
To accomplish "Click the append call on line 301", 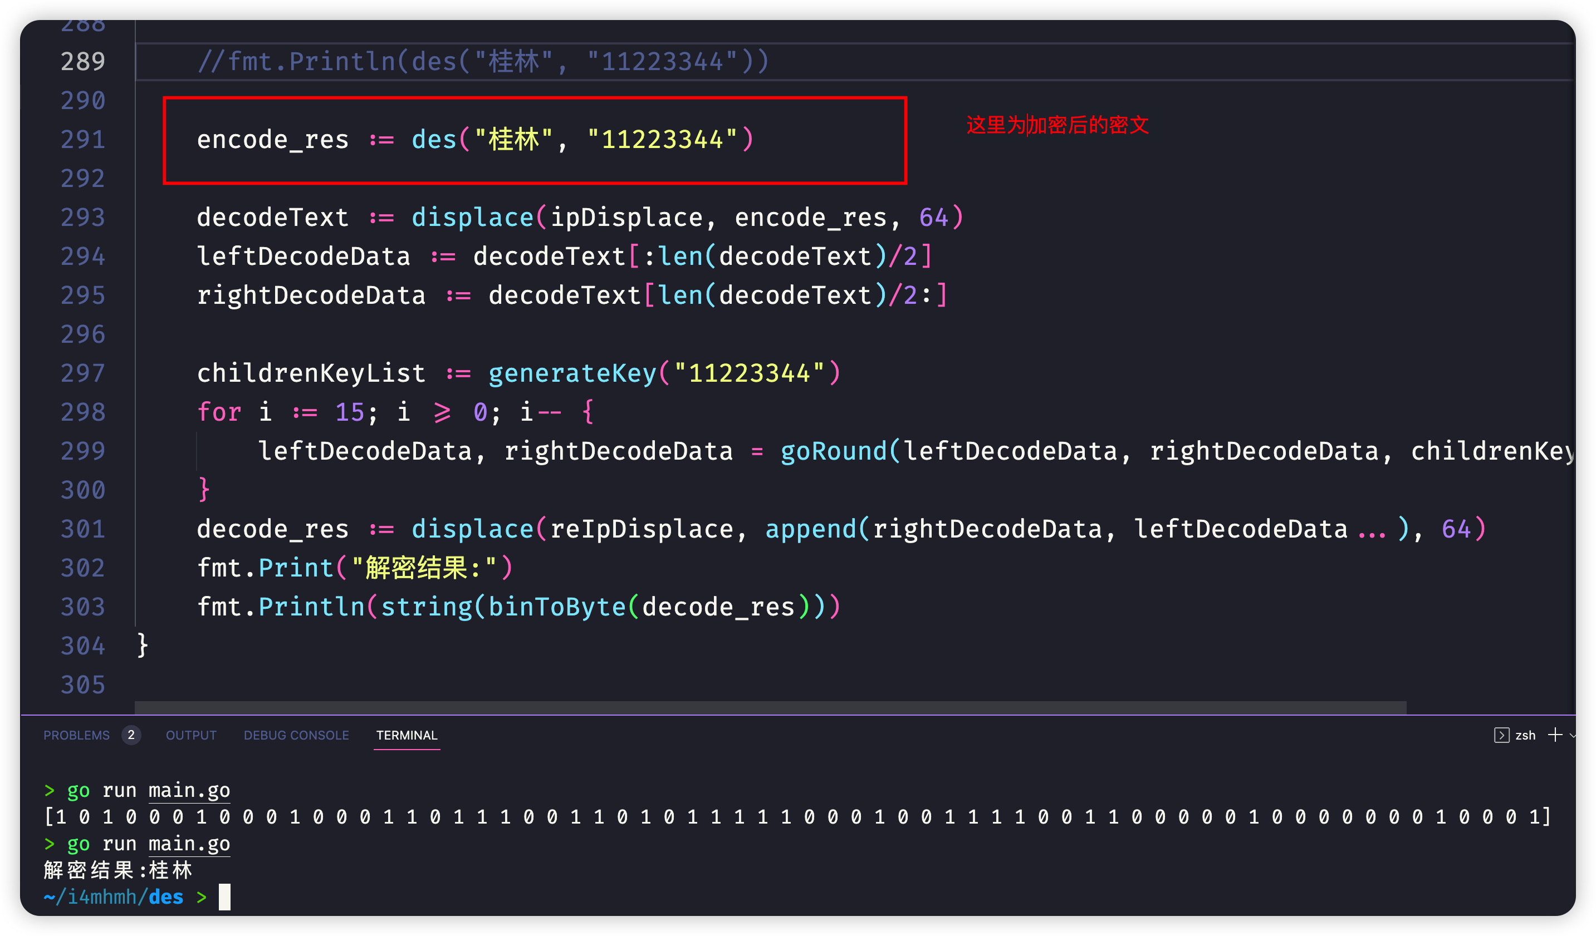I will pos(811,529).
